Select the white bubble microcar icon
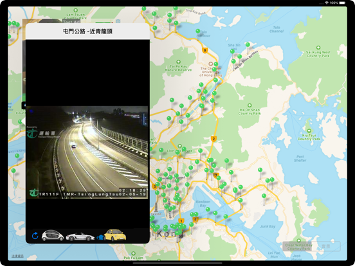This screenshot has width=355, height=266. coord(53,235)
